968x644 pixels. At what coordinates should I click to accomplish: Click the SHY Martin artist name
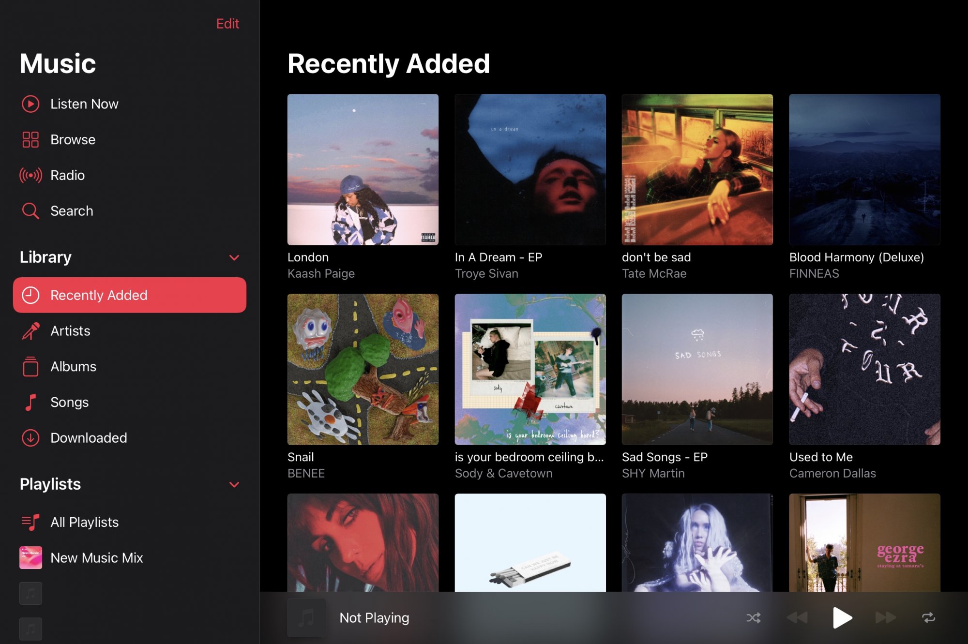point(653,474)
